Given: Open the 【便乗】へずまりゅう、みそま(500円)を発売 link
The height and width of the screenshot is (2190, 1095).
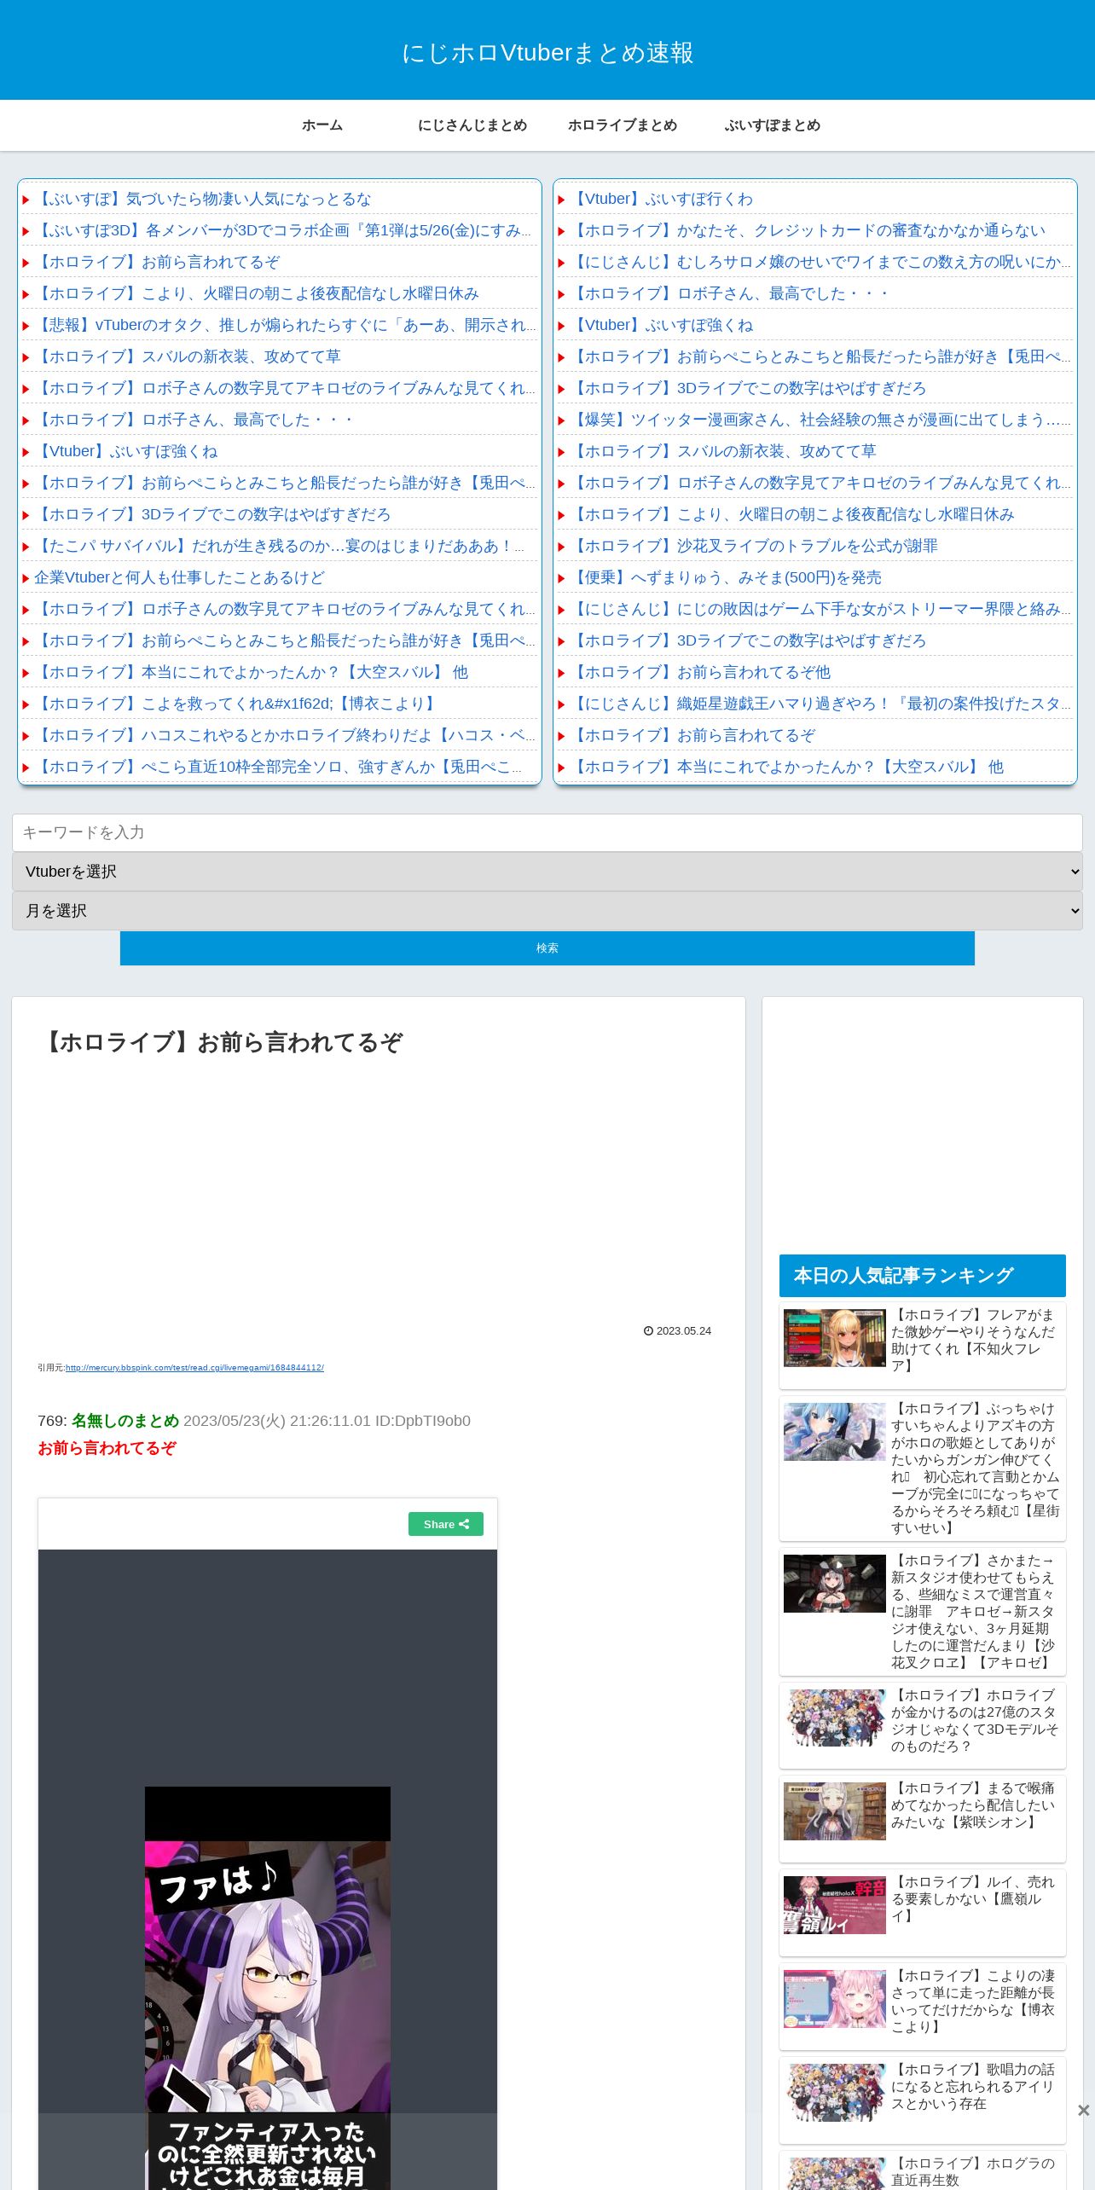Looking at the screenshot, I should pyautogui.click(x=726, y=577).
